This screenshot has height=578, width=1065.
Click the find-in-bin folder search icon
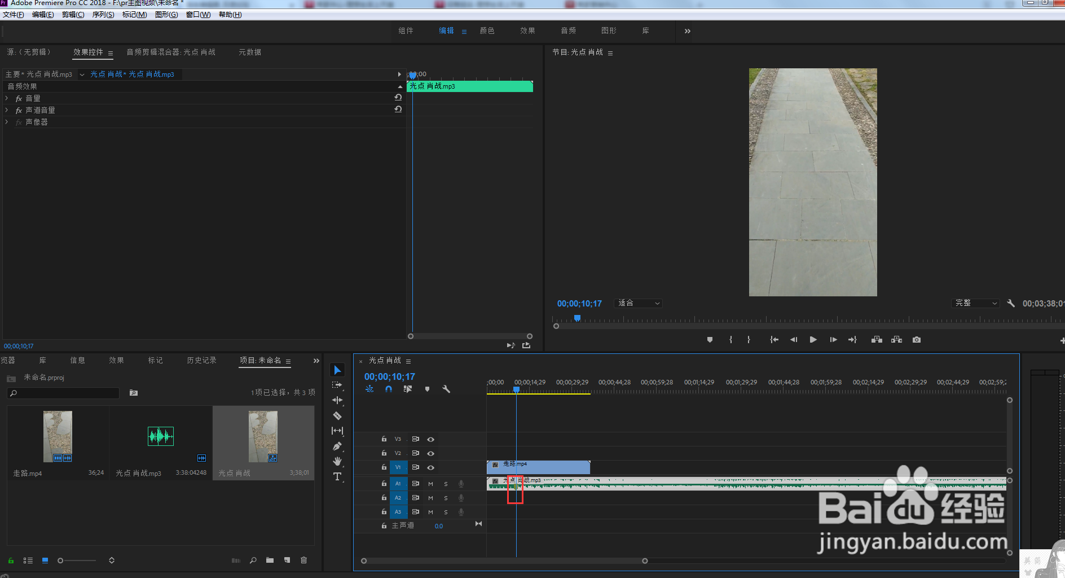click(134, 393)
